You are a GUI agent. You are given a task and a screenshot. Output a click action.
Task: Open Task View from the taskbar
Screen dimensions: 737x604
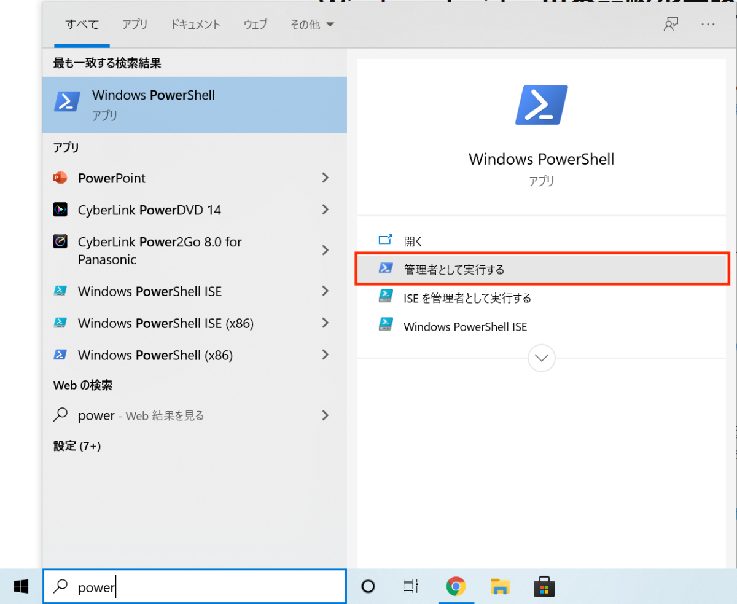pyautogui.click(x=411, y=587)
